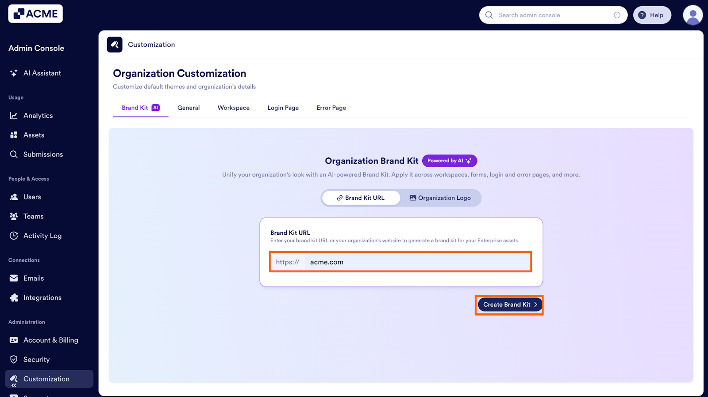The height and width of the screenshot is (397, 708).
Task: Open Assets in sidebar
Action: coord(49,135)
